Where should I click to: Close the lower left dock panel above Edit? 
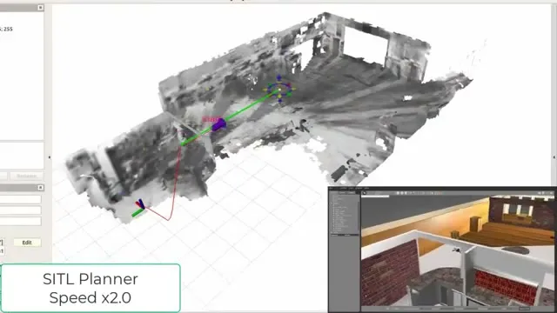click(x=41, y=188)
